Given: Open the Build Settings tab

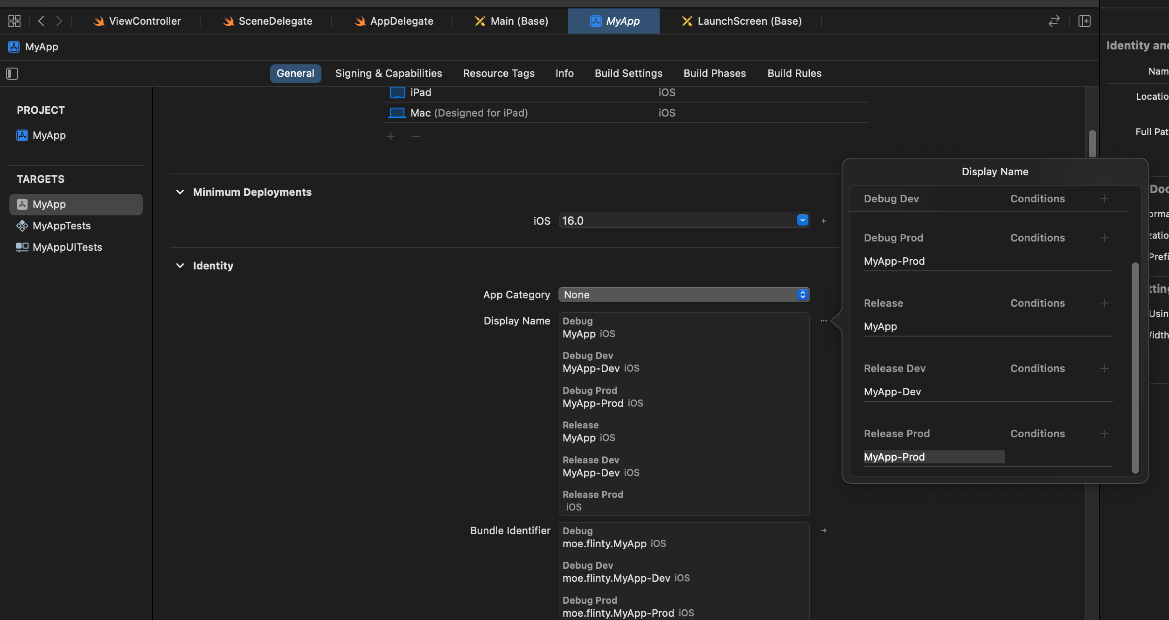Looking at the screenshot, I should [628, 74].
